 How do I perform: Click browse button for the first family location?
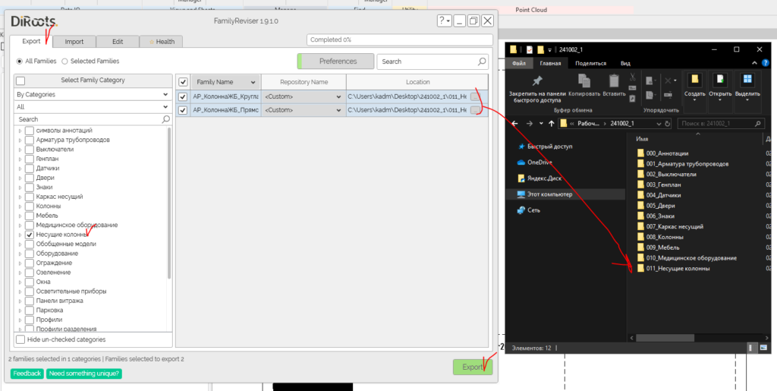click(x=476, y=96)
